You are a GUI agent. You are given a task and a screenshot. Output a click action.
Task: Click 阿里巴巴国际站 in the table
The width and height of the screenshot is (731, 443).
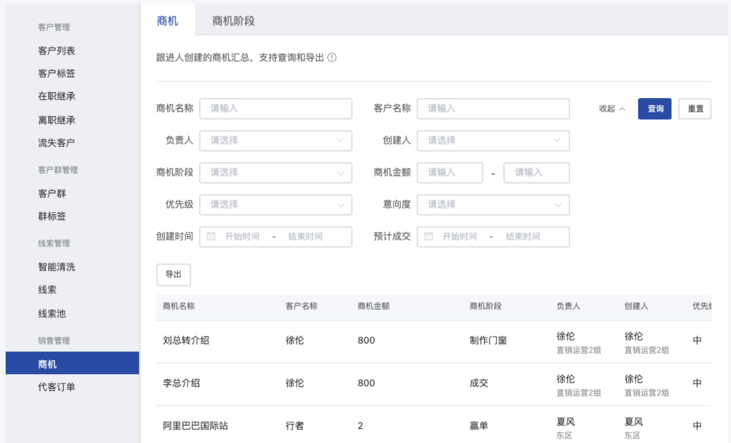coord(196,425)
